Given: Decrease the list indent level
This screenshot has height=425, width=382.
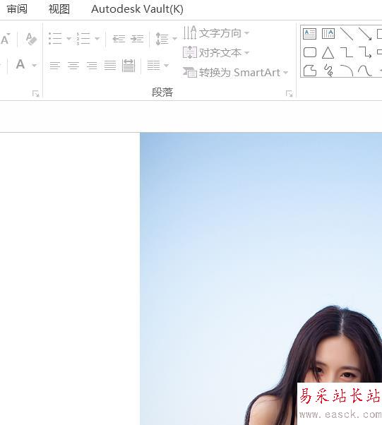Looking at the screenshot, I should pos(119,39).
